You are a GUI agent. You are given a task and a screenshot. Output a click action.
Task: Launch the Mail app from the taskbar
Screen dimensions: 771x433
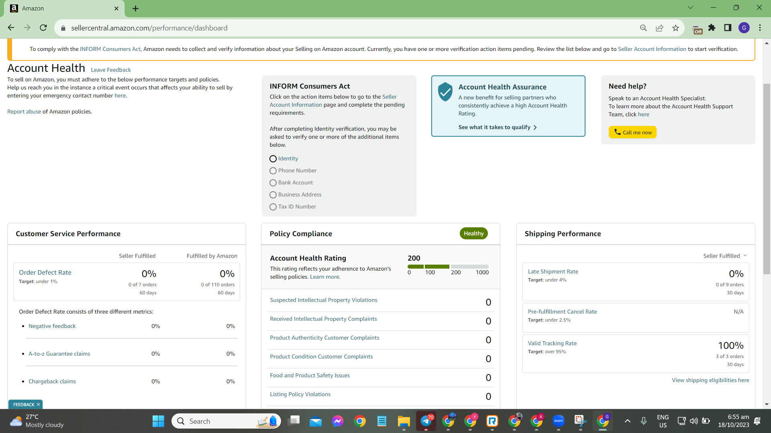[x=316, y=421]
